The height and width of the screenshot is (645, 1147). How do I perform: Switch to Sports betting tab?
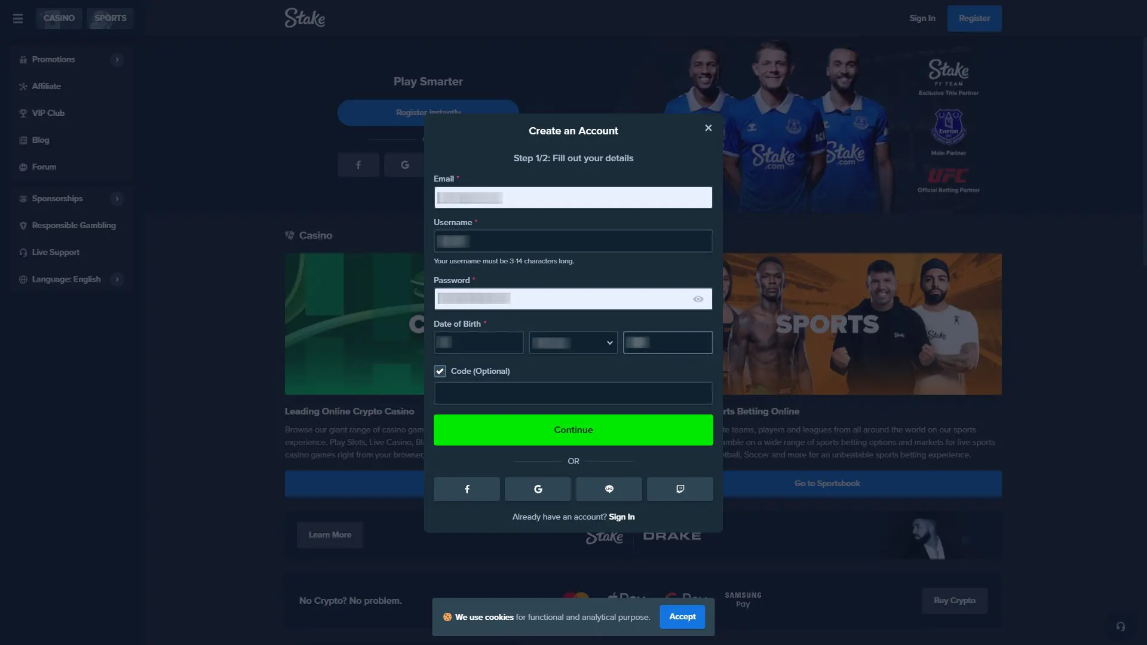click(111, 17)
